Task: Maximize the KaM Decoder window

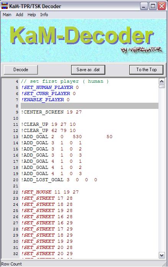Action: click(x=153, y=6)
